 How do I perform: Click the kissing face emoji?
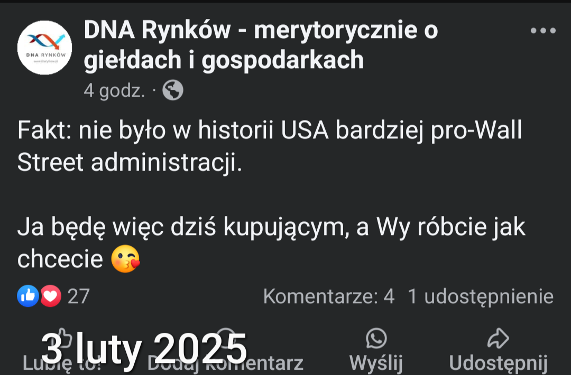(125, 259)
